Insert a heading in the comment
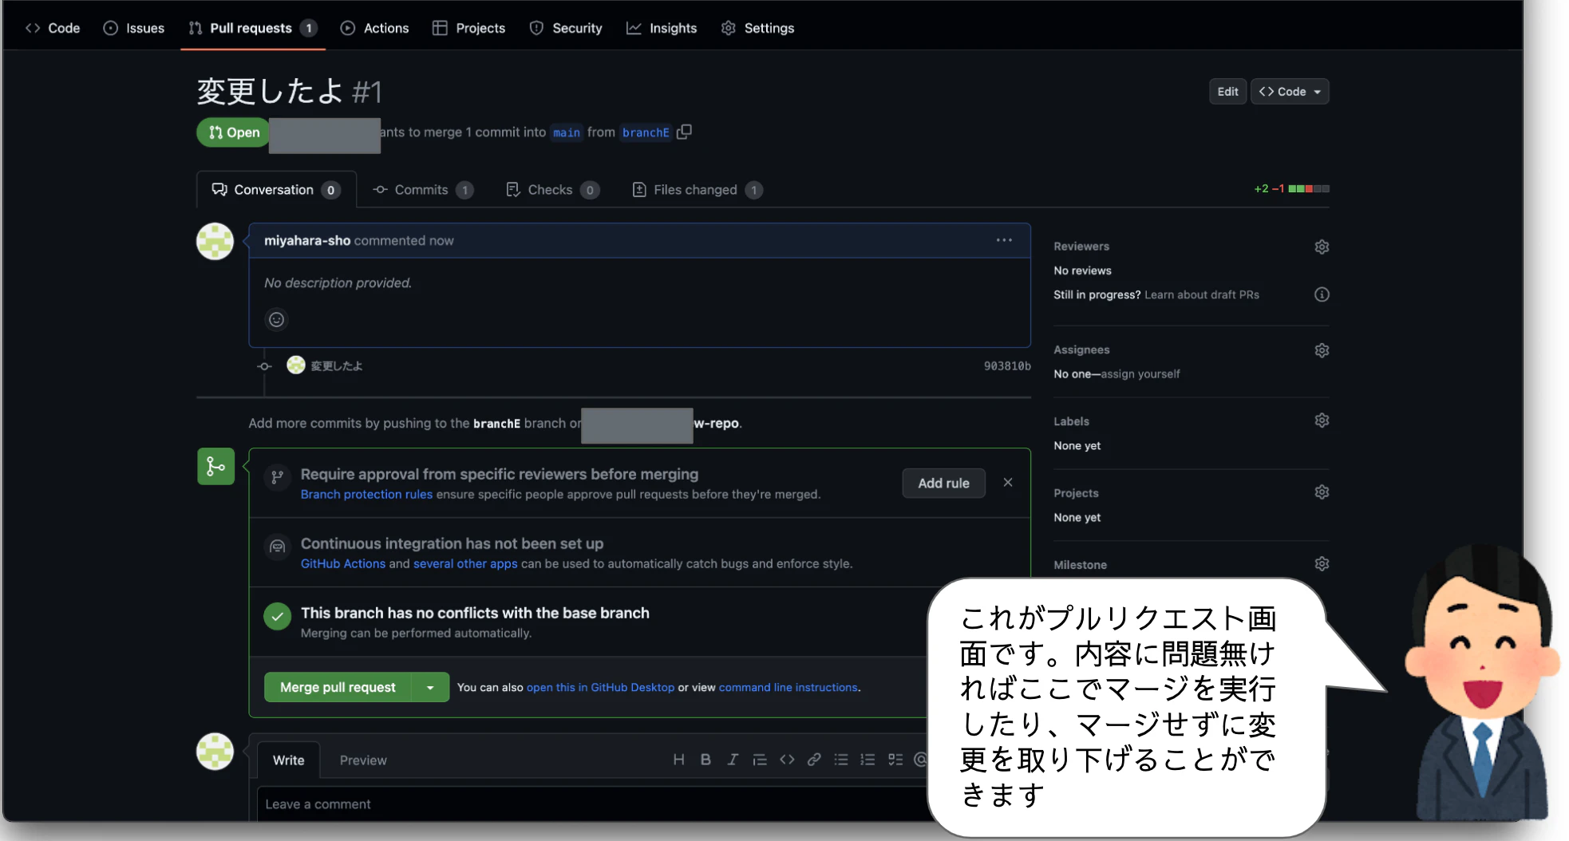This screenshot has height=841, width=1569. [x=679, y=759]
